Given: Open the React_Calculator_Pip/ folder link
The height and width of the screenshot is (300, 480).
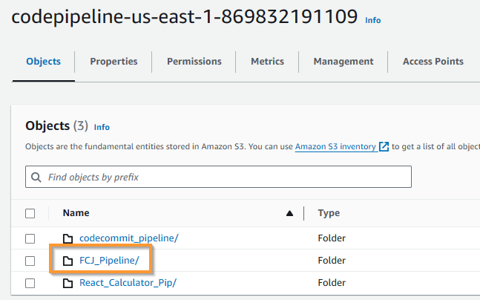Looking at the screenshot, I should pos(128,282).
